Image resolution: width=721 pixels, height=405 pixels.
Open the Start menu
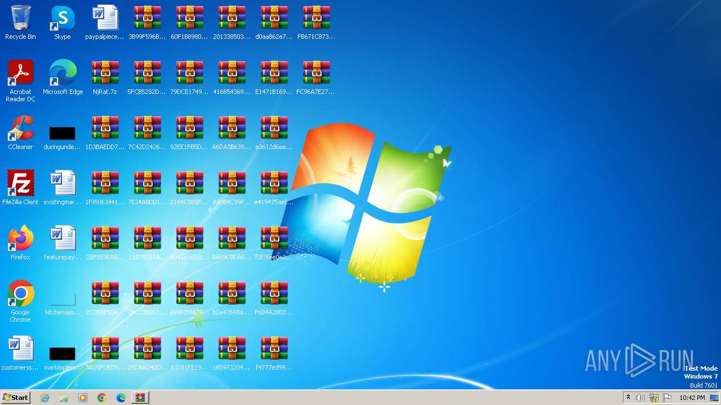15,397
